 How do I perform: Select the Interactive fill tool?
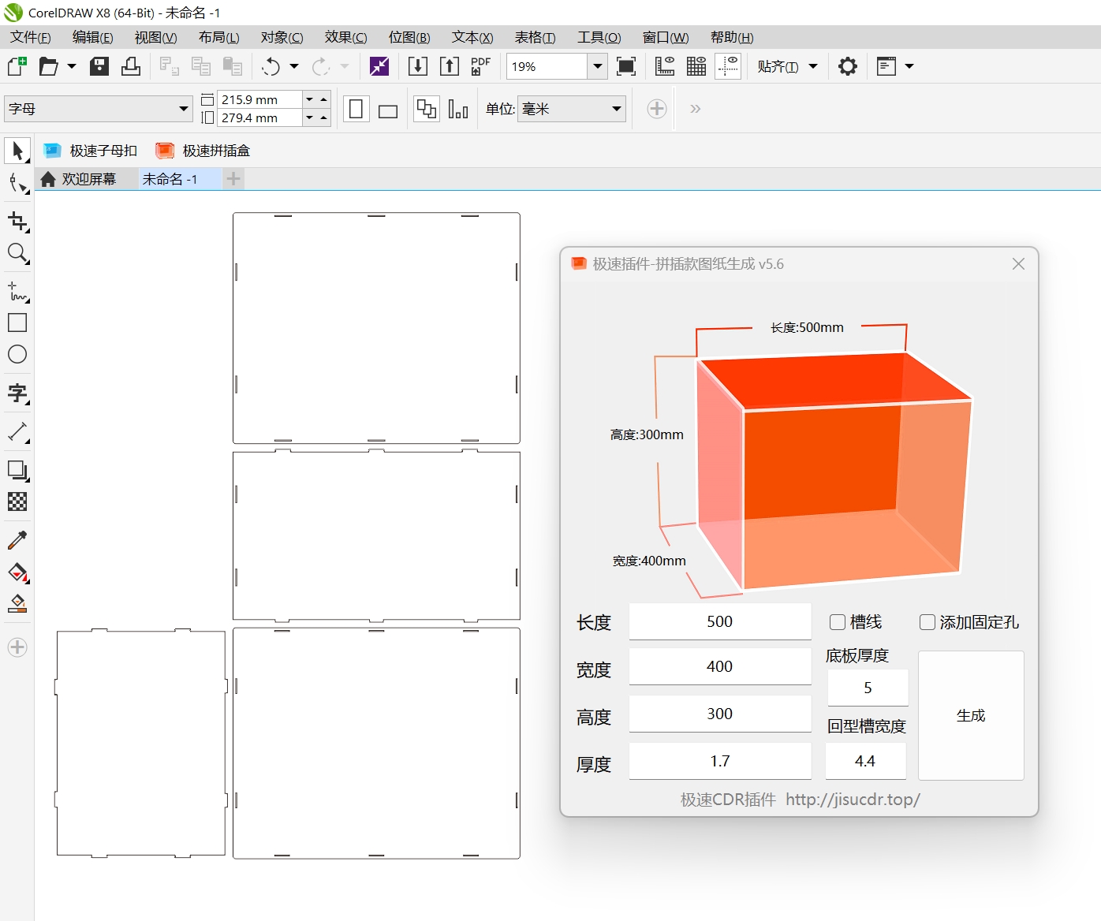coord(17,572)
